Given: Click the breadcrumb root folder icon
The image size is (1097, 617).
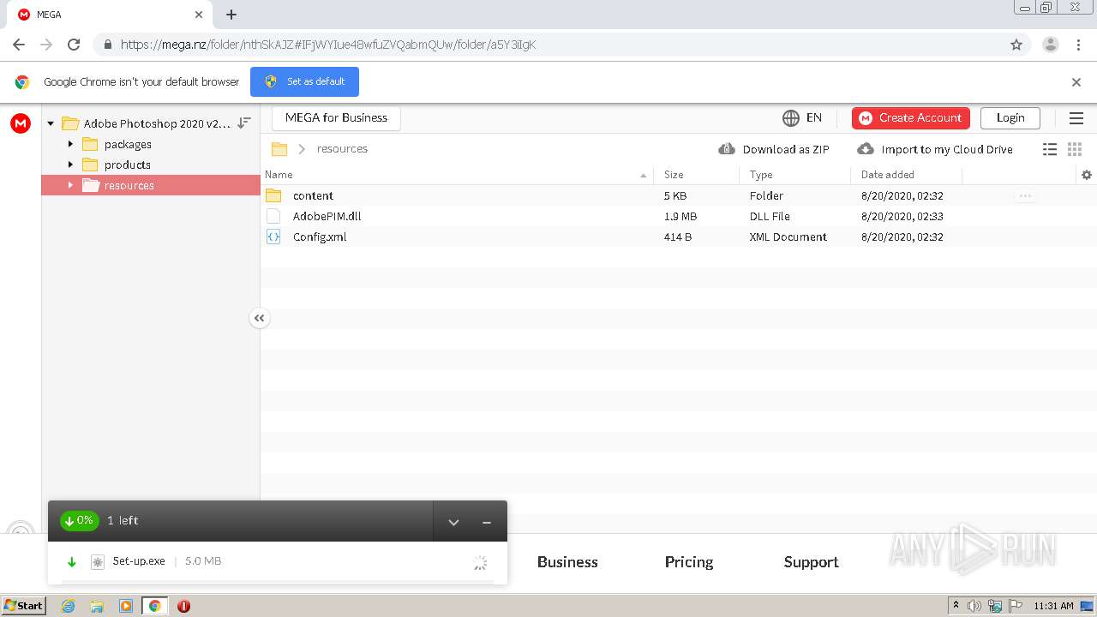Looking at the screenshot, I should [x=279, y=149].
